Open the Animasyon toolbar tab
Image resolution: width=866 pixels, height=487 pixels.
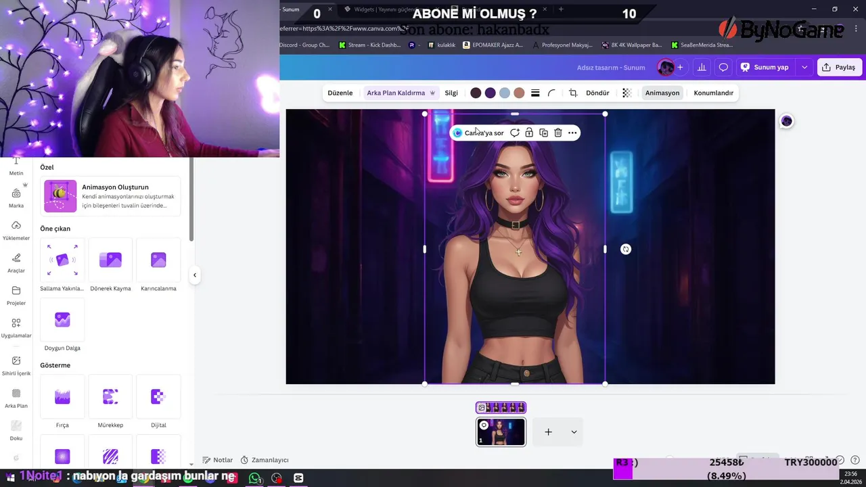(x=662, y=93)
